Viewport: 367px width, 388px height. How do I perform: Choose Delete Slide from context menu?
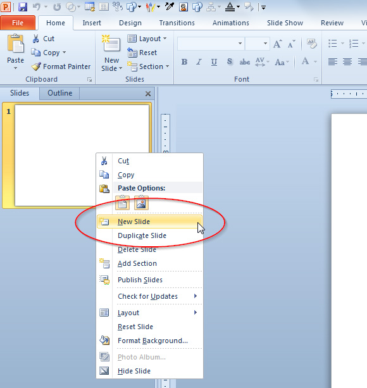coord(150,249)
